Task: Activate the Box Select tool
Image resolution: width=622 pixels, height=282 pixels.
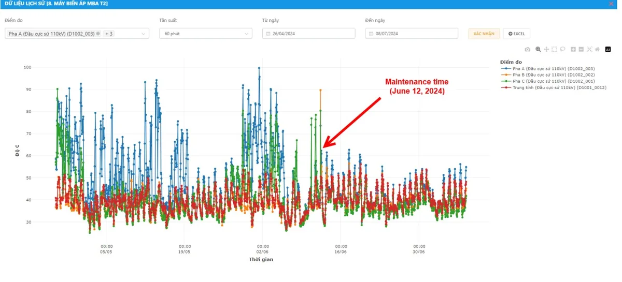Action: pyautogui.click(x=555, y=49)
